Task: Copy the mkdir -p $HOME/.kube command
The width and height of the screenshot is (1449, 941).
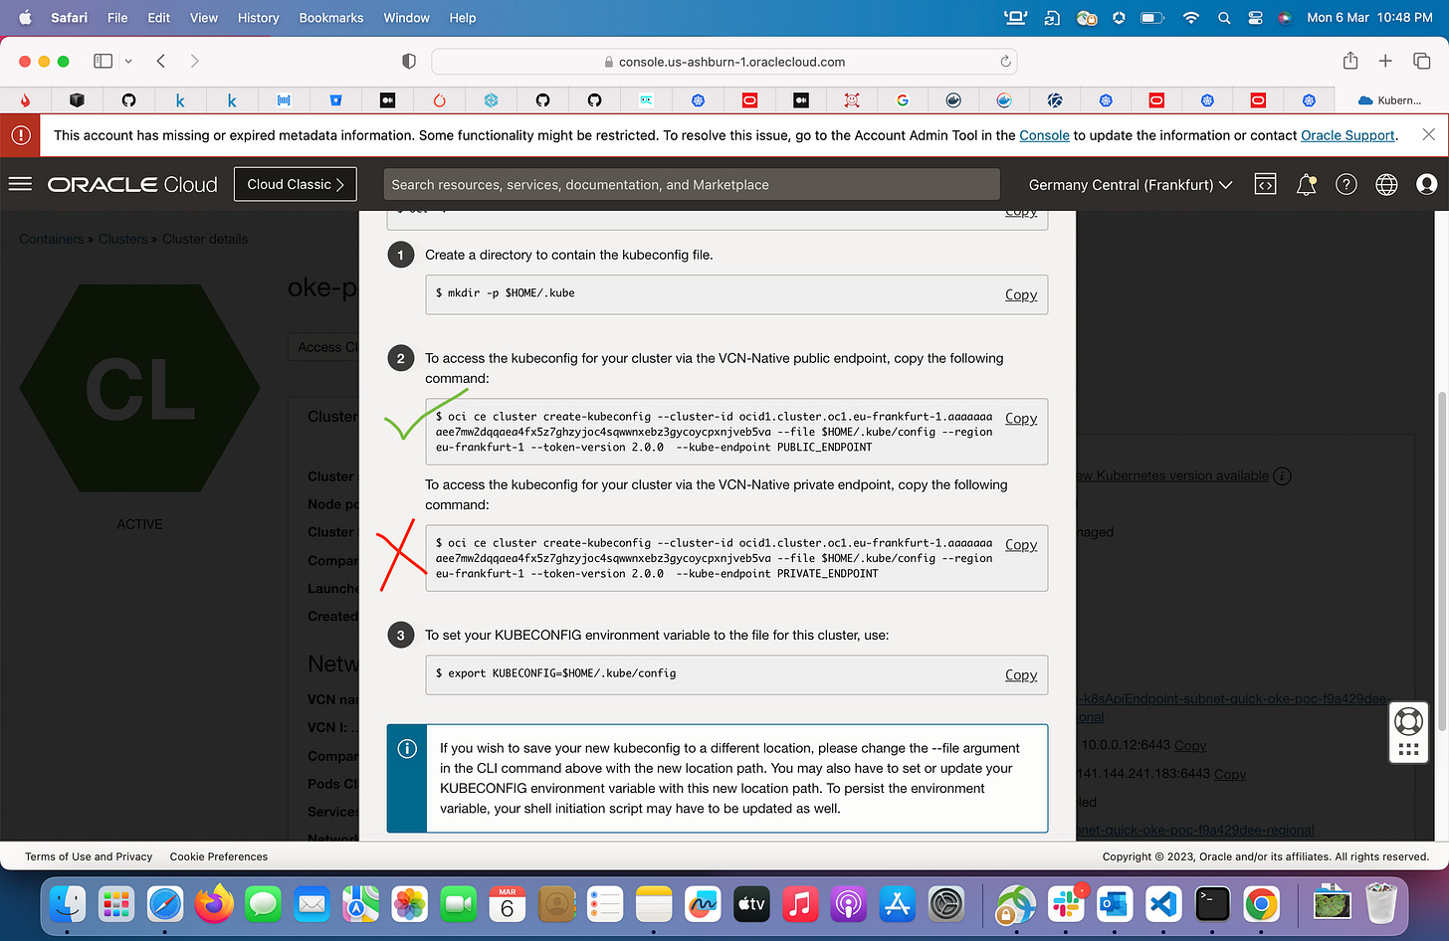Action: pos(1021,294)
